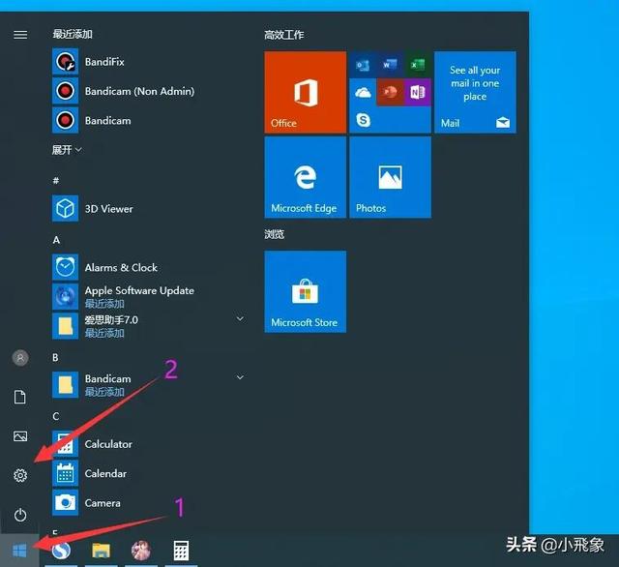The image size is (619, 567).
Task: Open OneNote in the Office apps tile
Action: click(417, 92)
